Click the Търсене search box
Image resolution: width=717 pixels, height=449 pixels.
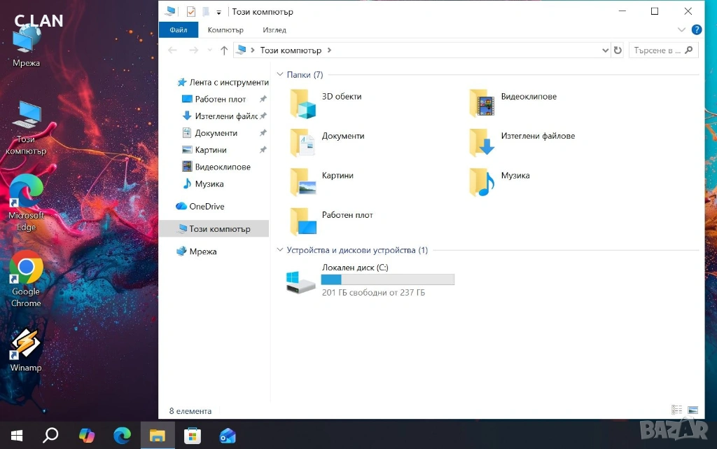pyautogui.click(x=657, y=50)
